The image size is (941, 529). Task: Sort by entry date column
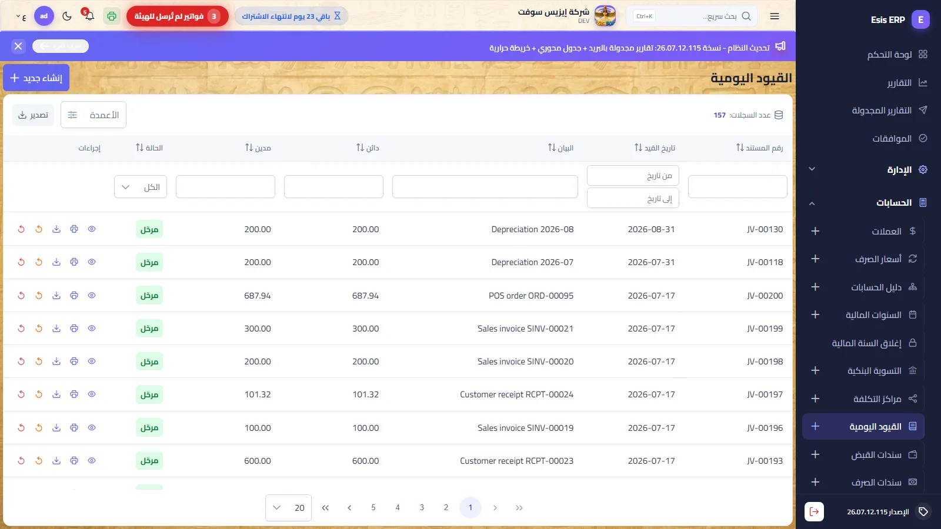(655, 148)
